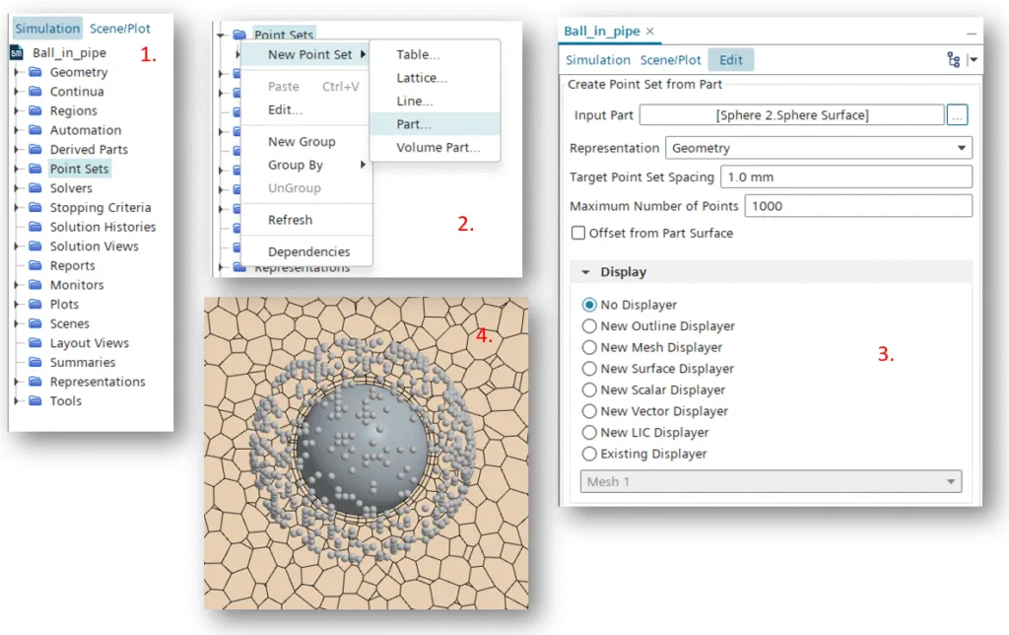Click the Scenes folder icon

click(35, 323)
